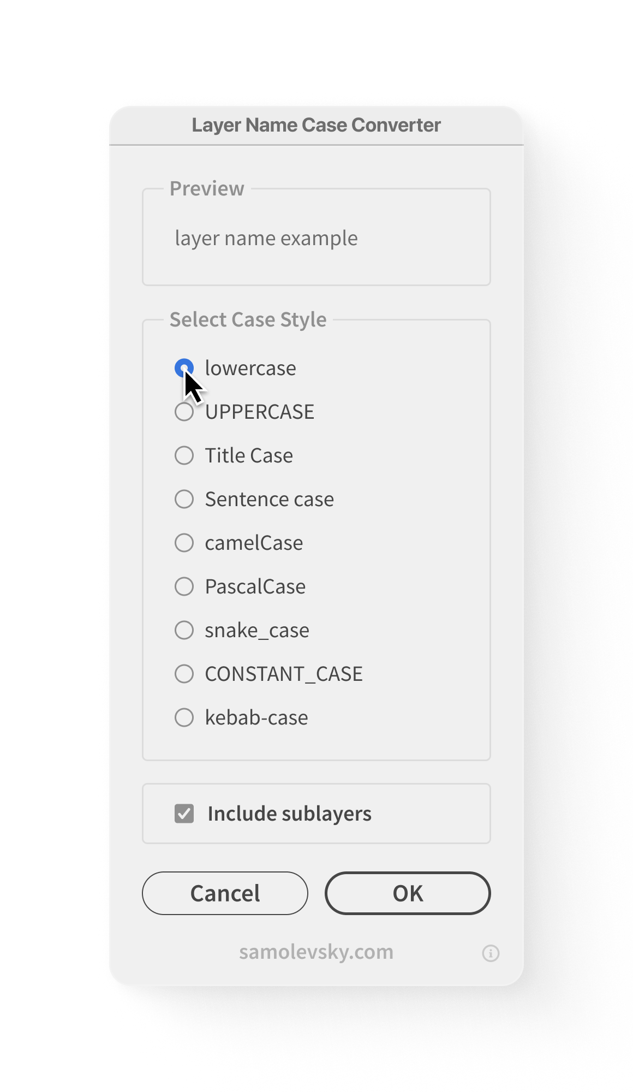Click the Layer Name Case Converter title bar
The width and height of the screenshot is (633, 1092).
pyautogui.click(x=316, y=125)
